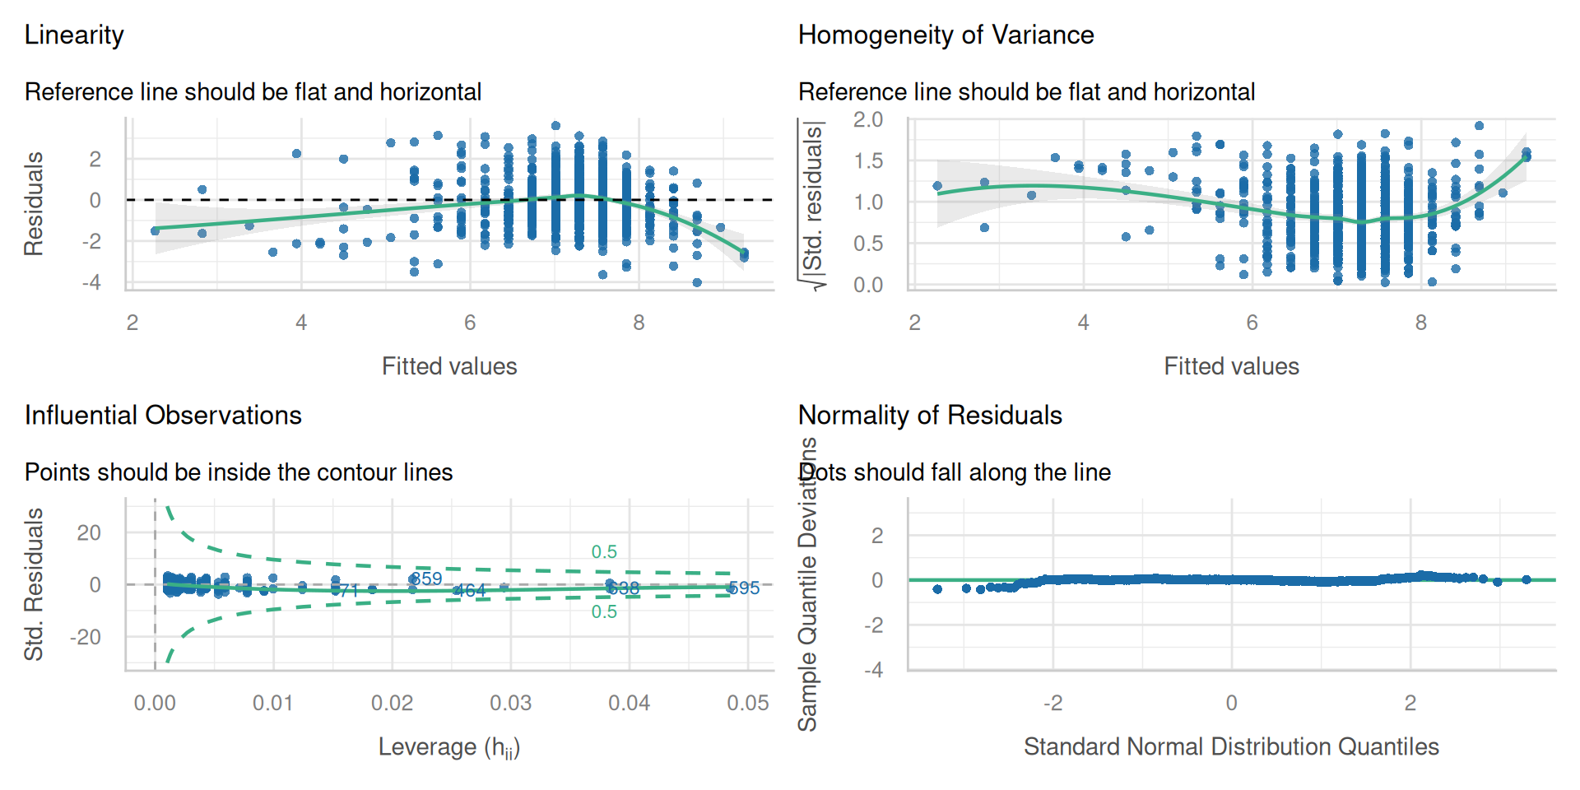Select the Influential Observations heading

163,416
